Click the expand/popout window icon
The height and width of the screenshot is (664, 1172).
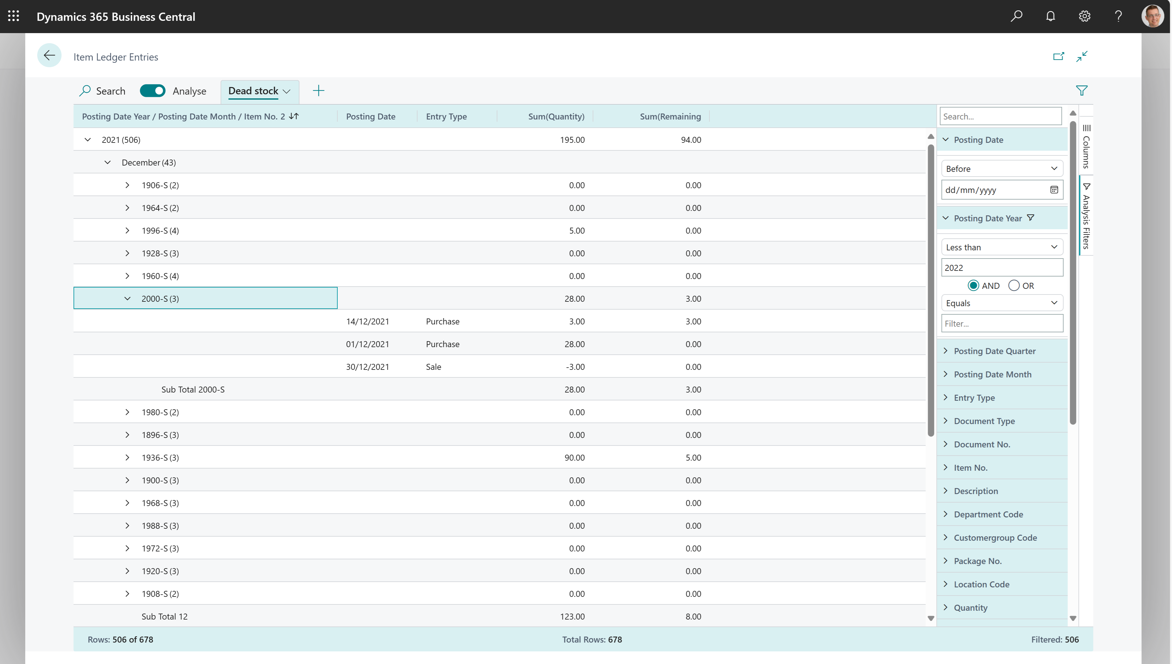pyautogui.click(x=1059, y=55)
